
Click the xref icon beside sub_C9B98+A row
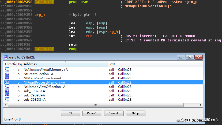click(x=7, y=95)
